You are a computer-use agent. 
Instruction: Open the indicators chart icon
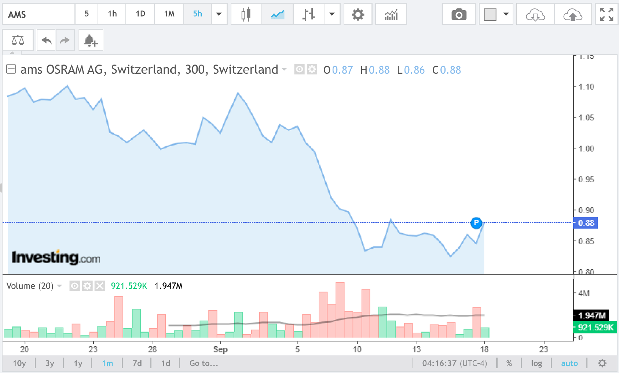pos(391,14)
